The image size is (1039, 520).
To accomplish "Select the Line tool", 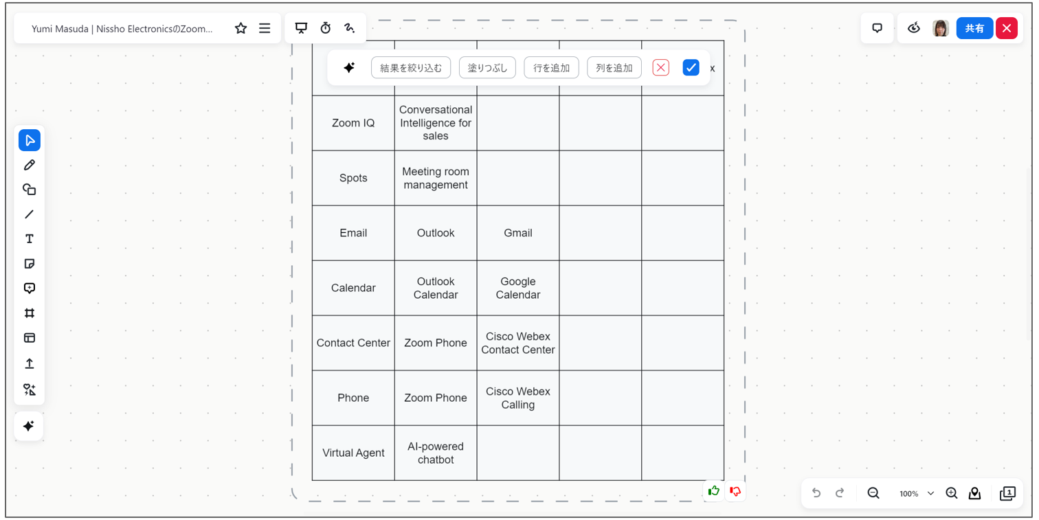I will coord(30,214).
